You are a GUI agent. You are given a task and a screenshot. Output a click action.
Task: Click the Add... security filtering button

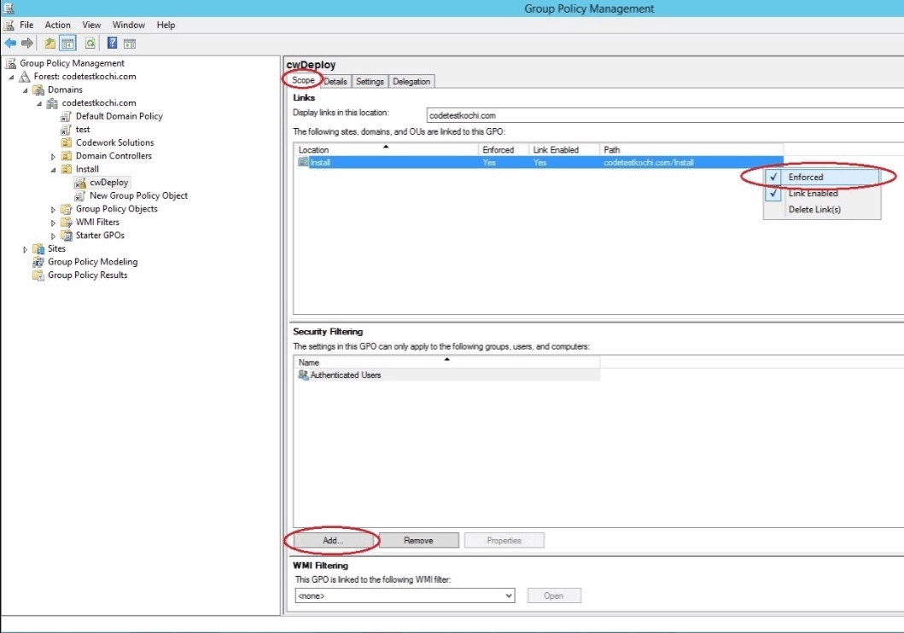333,540
